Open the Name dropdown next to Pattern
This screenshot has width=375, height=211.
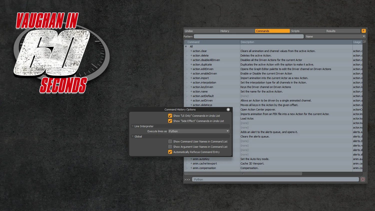point(335,36)
